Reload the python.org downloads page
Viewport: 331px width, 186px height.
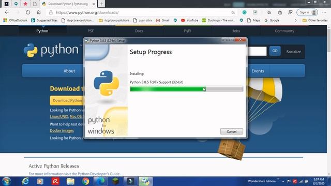(28, 12)
